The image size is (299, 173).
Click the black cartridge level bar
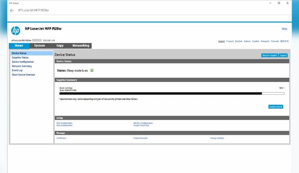tap(172, 94)
